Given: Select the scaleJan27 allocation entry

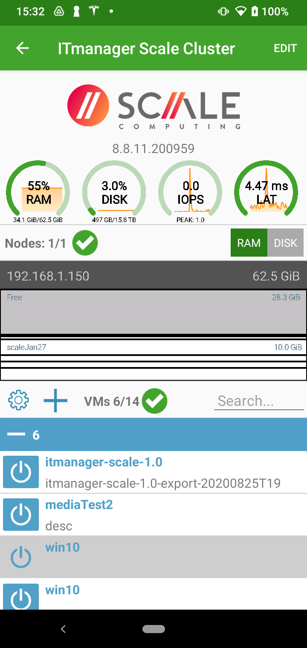Looking at the screenshot, I should (153, 347).
